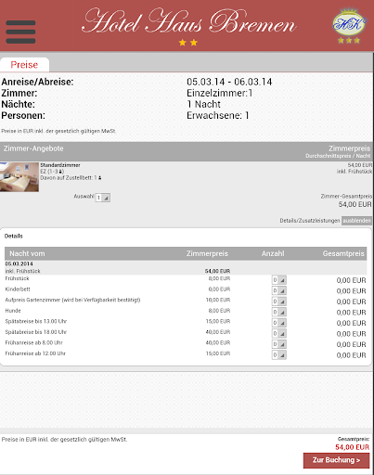Image resolution: width=374 pixels, height=475 pixels.
Task: Open the Frühstück Anzahl dropdown
Action: (x=279, y=280)
